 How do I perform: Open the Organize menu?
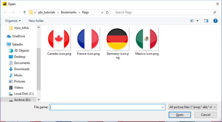[x=13, y=21]
